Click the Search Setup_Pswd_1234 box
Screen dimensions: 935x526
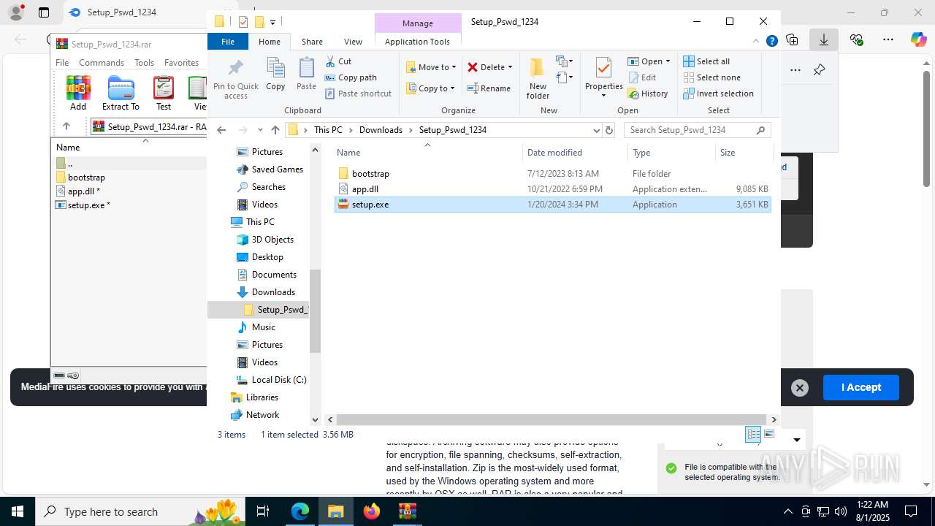(697, 130)
